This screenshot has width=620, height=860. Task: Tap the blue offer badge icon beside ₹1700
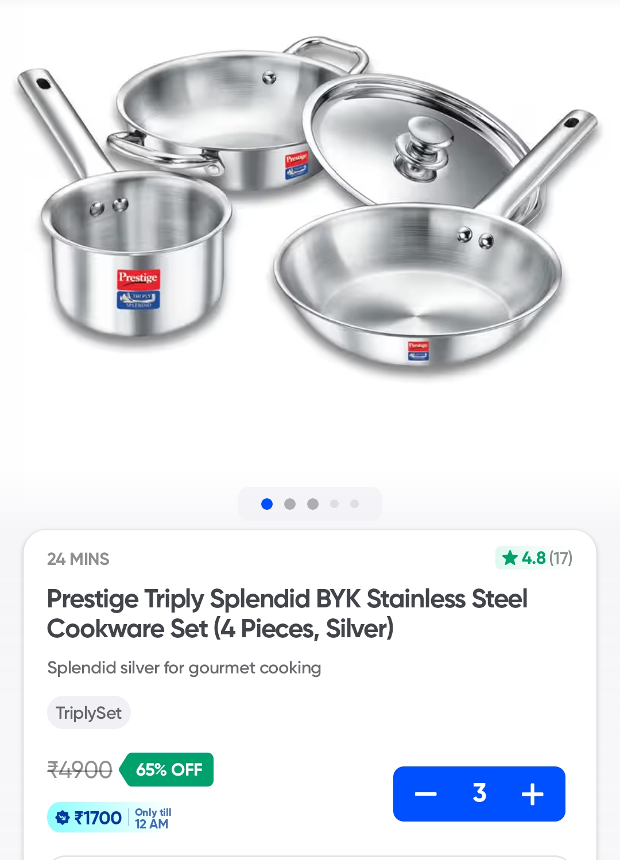(62, 817)
